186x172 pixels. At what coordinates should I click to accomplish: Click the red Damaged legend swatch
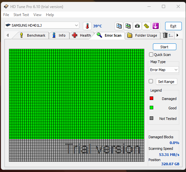pos(151,98)
